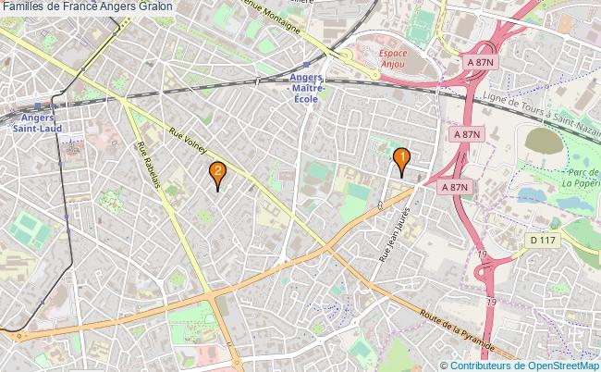Image resolution: width=601 pixels, height=372 pixels.
Task: Click the Familles de France Angers Gralon title
Action: pyautogui.click(x=88, y=6)
